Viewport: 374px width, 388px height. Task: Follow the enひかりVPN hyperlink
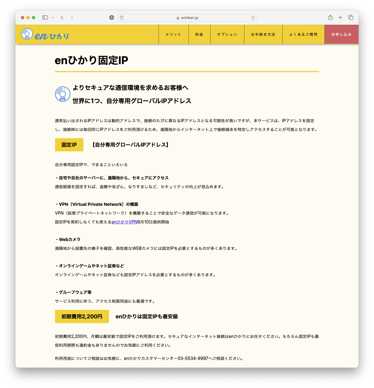[x=124, y=222]
